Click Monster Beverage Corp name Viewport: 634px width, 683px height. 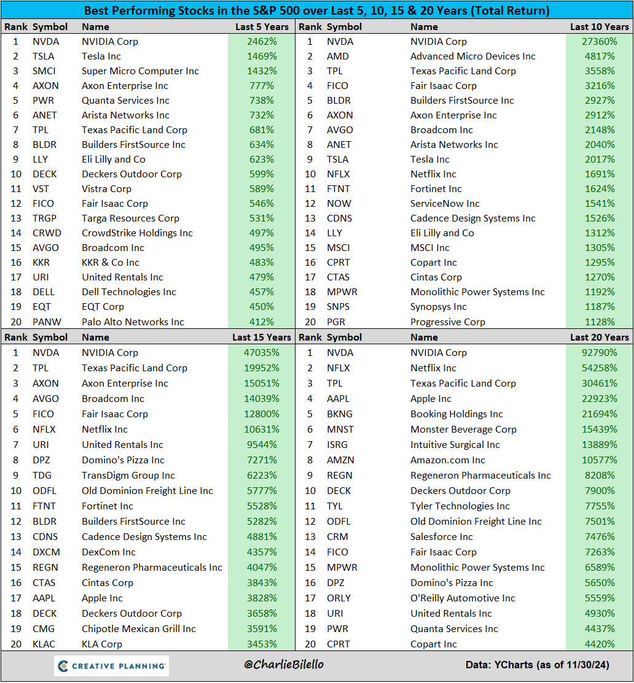click(x=463, y=429)
